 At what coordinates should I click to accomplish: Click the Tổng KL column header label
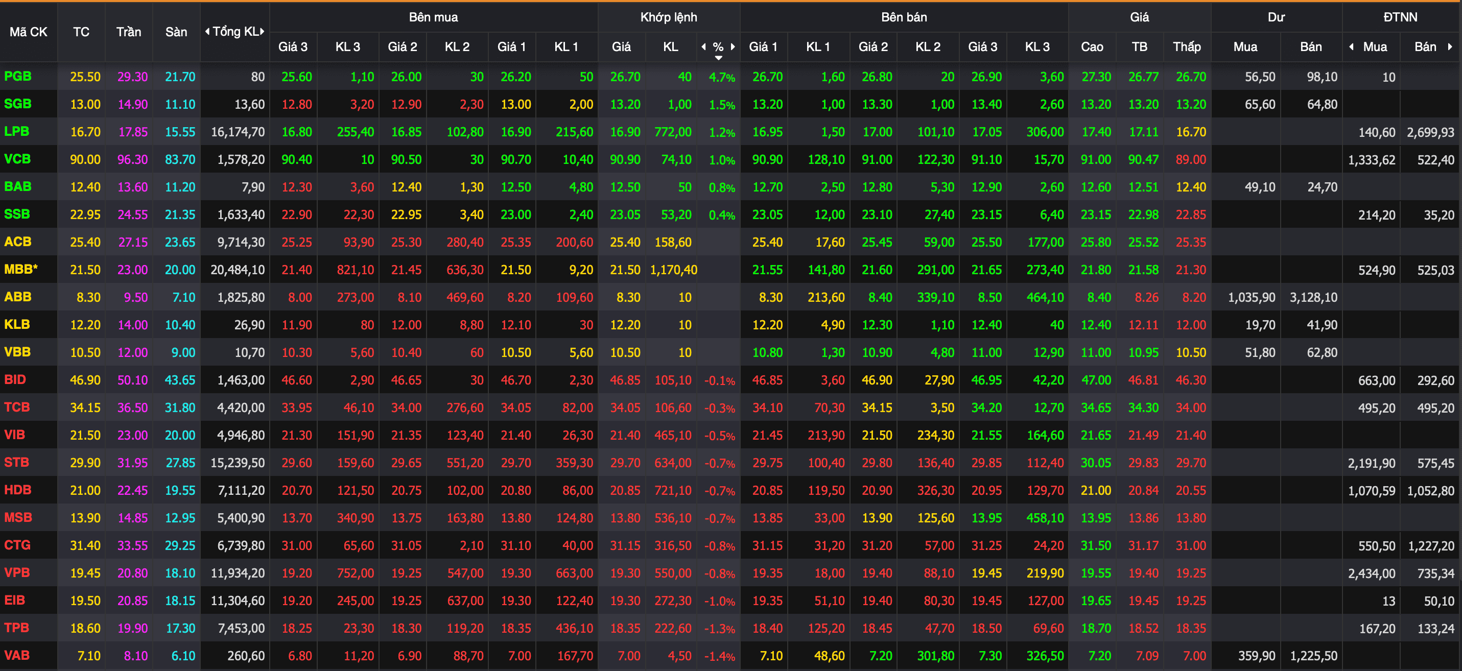point(235,32)
